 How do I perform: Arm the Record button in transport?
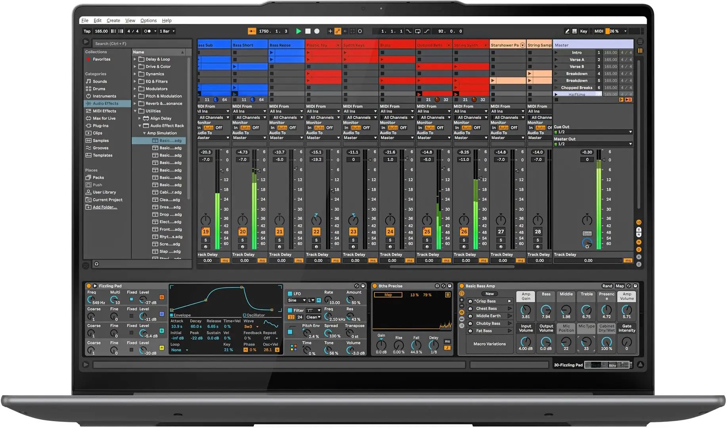pyautogui.click(x=317, y=31)
